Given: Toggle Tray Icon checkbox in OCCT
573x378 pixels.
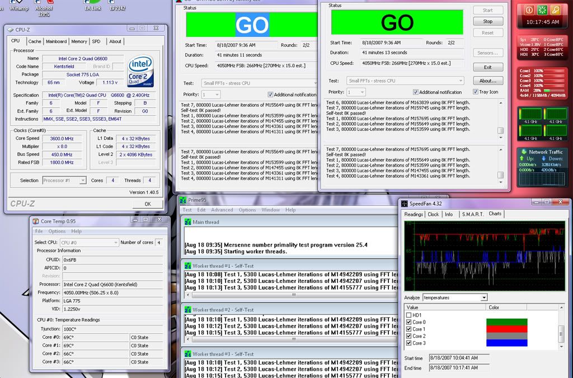Looking at the screenshot, I should pos(476,92).
